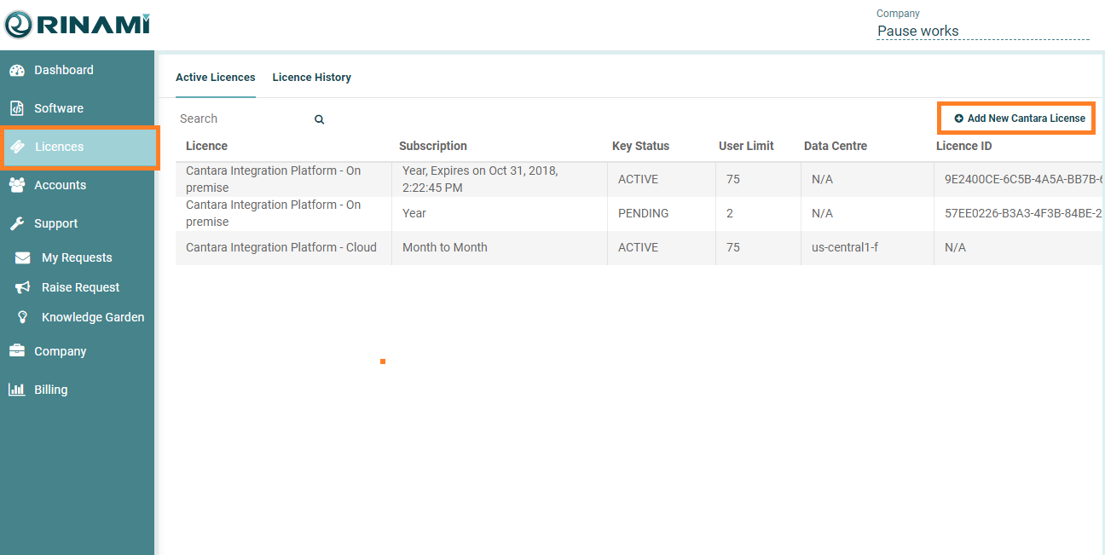Click the Company briefcase icon in sidebar

click(17, 351)
